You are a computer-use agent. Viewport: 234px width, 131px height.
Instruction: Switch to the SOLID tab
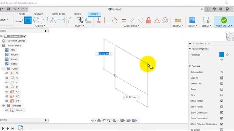[x=22, y=14]
